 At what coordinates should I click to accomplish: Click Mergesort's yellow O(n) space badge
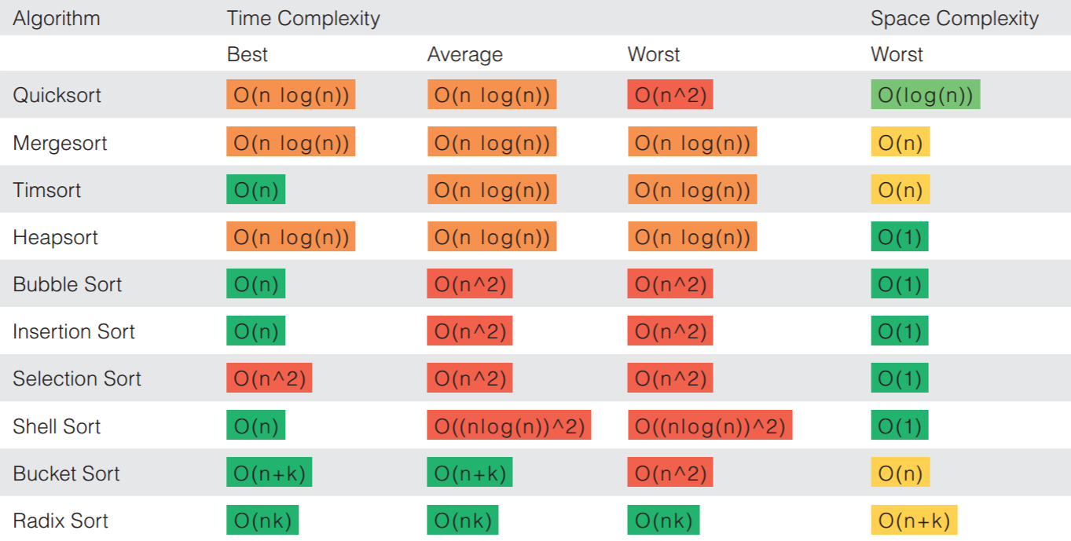[900, 143]
